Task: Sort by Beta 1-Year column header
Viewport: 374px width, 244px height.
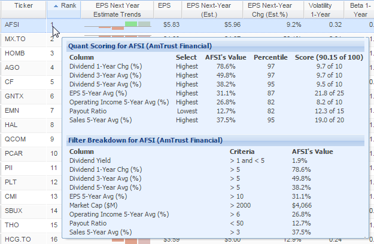Action: point(358,10)
